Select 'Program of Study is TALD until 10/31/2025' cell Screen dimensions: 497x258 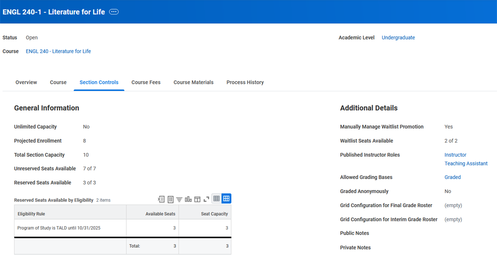(70, 228)
